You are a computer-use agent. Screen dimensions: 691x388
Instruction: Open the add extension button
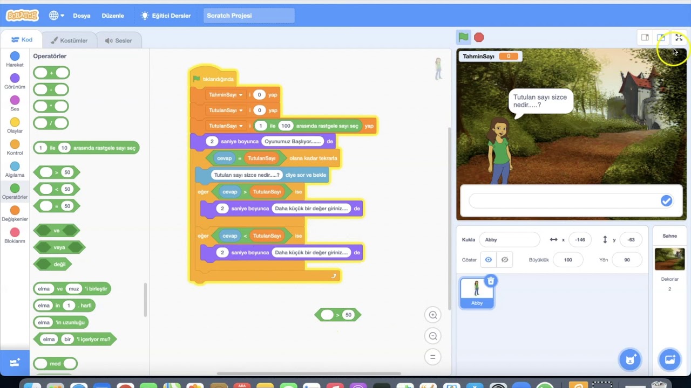[x=15, y=363]
